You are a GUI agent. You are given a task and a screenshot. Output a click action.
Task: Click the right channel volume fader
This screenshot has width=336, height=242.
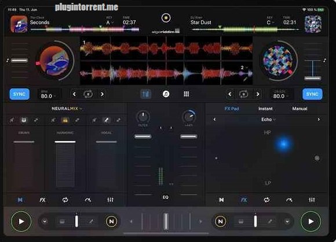(x=189, y=136)
